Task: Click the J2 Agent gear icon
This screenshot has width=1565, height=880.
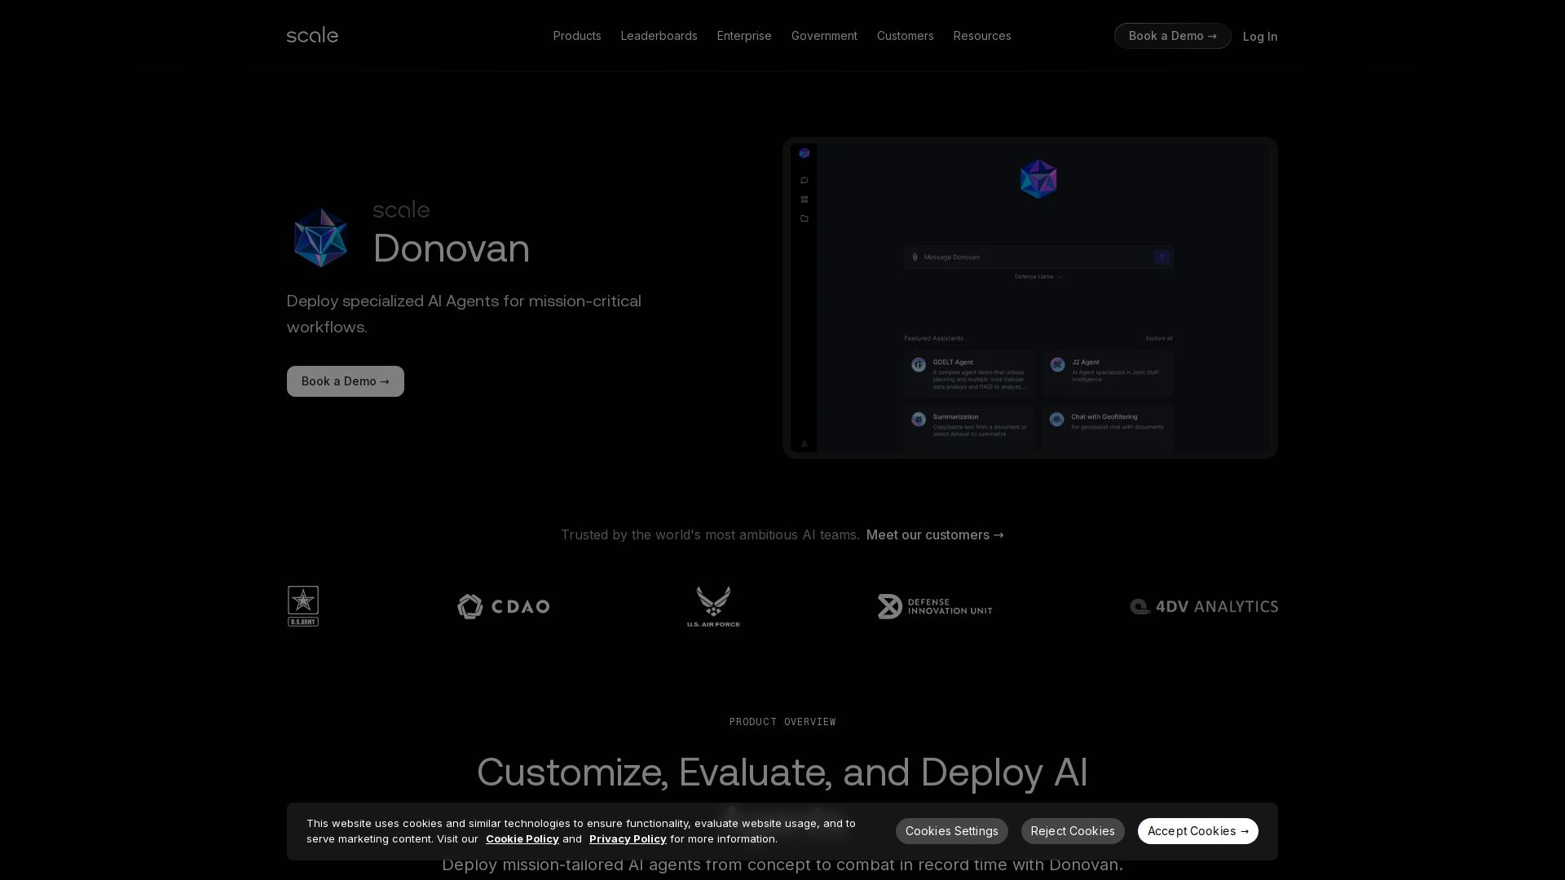Action: pos(1057,365)
